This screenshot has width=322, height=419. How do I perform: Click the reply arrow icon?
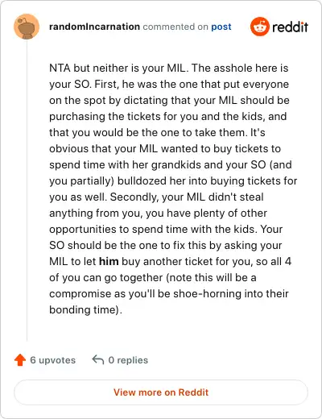(98, 359)
